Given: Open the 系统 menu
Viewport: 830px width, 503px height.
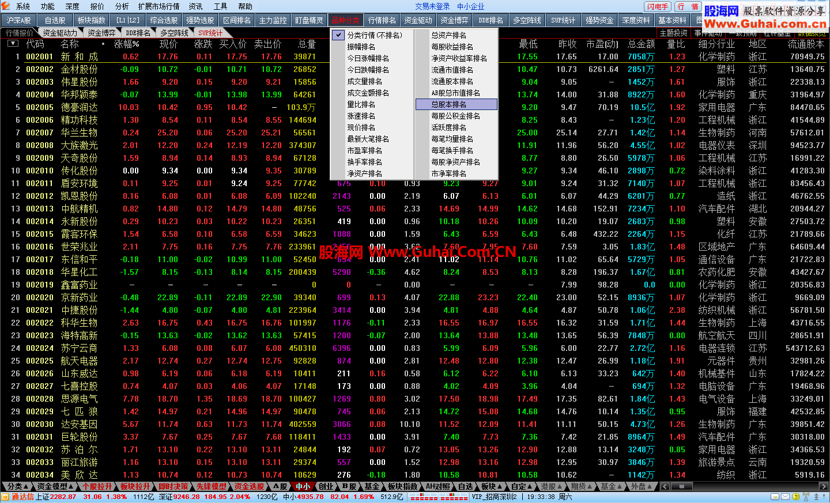Looking at the screenshot, I should coord(23,6).
